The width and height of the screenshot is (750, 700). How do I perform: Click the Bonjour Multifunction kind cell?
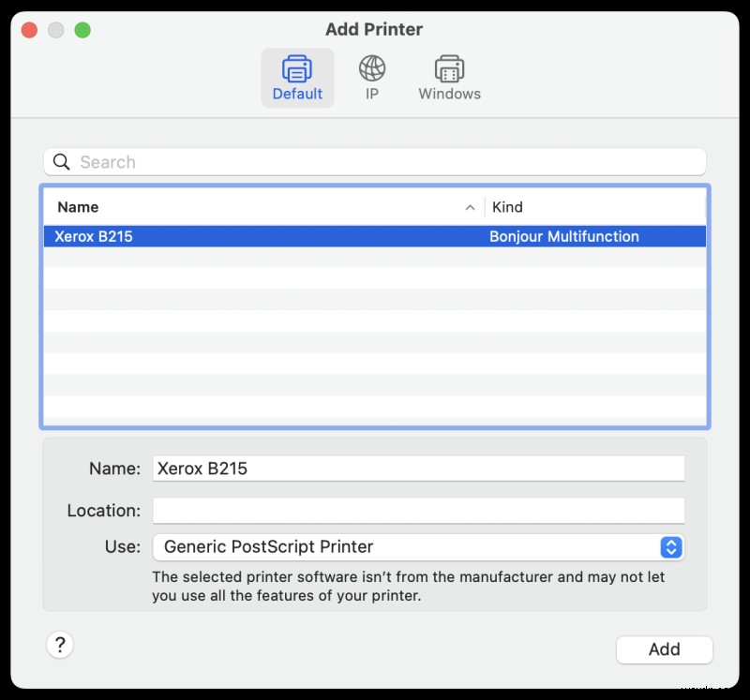(564, 236)
